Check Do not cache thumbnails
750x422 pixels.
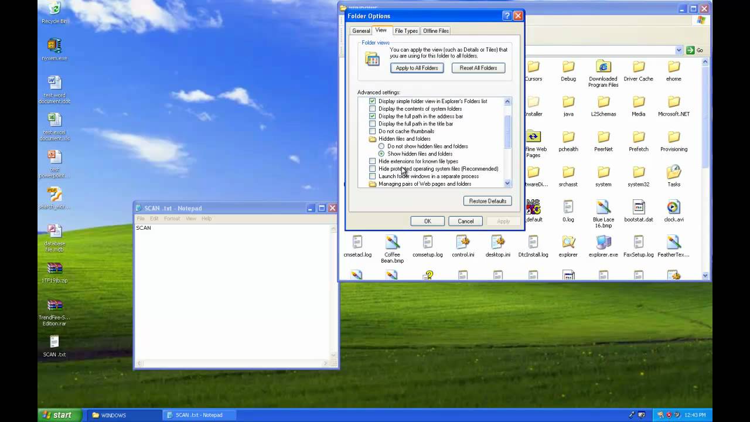click(372, 131)
